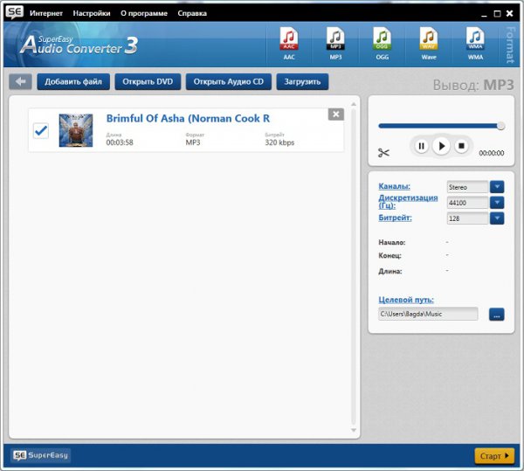Viewport: 524px width, 471px height.
Task: Minimize the Audio Converter window
Action: tap(484, 14)
